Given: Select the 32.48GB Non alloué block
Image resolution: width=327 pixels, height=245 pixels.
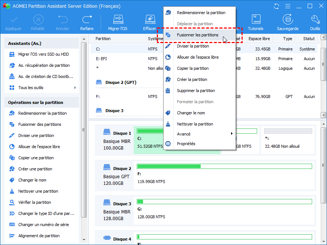Looking at the screenshot, I should (288, 140).
